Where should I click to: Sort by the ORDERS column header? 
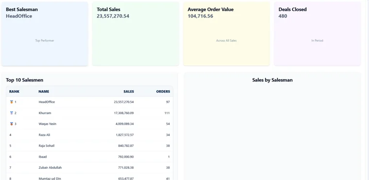(x=163, y=92)
